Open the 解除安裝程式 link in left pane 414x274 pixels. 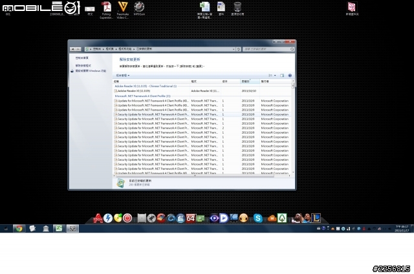point(83,66)
